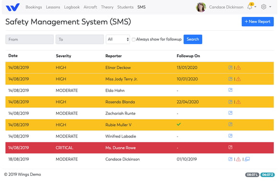The width and height of the screenshot is (278, 185).
Task: Click Candace Dickinson user name in header
Action: 226,7
